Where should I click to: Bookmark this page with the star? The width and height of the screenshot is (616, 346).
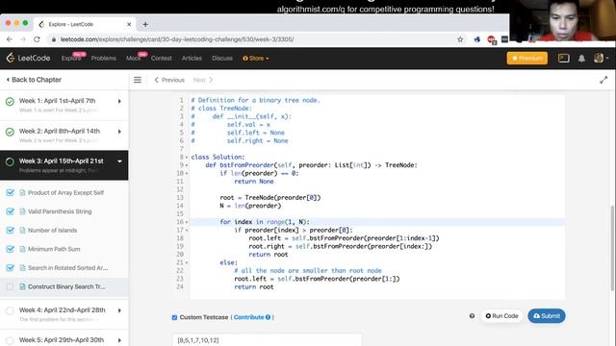click(x=460, y=39)
